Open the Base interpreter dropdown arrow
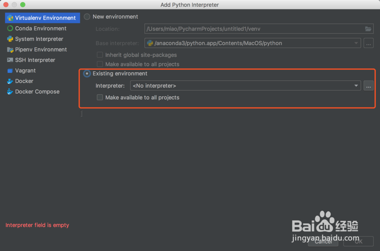 (x=356, y=43)
